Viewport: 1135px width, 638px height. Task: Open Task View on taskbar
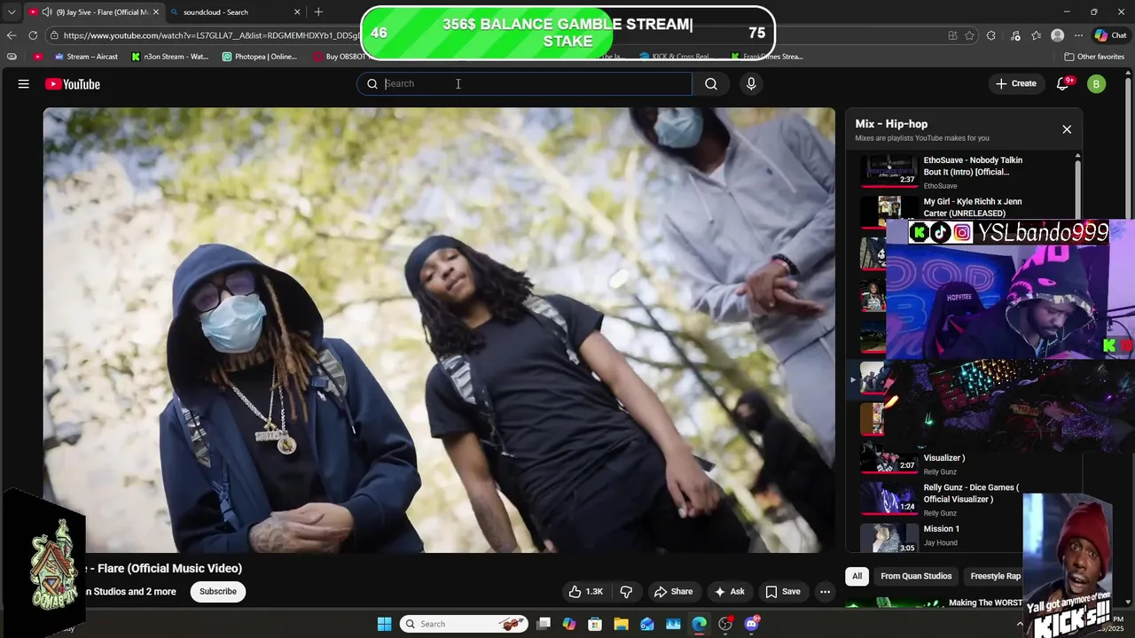pos(544,624)
